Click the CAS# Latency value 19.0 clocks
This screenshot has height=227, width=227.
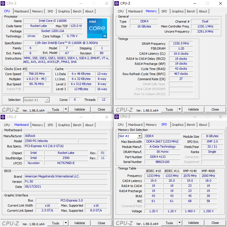click(181, 54)
